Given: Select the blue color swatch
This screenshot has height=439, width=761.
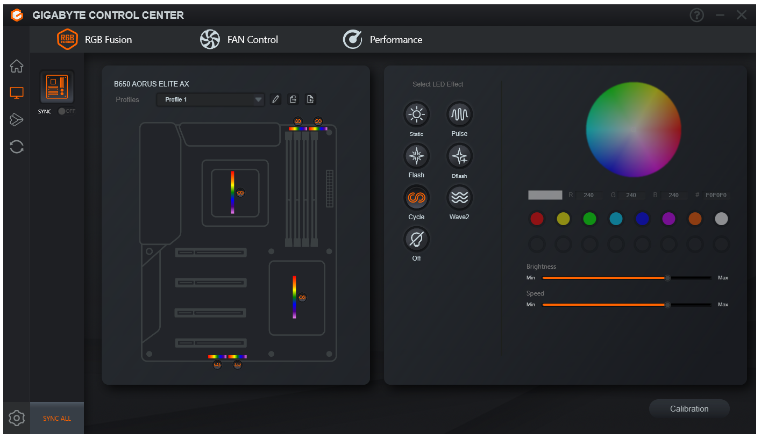Looking at the screenshot, I should pyautogui.click(x=642, y=219).
